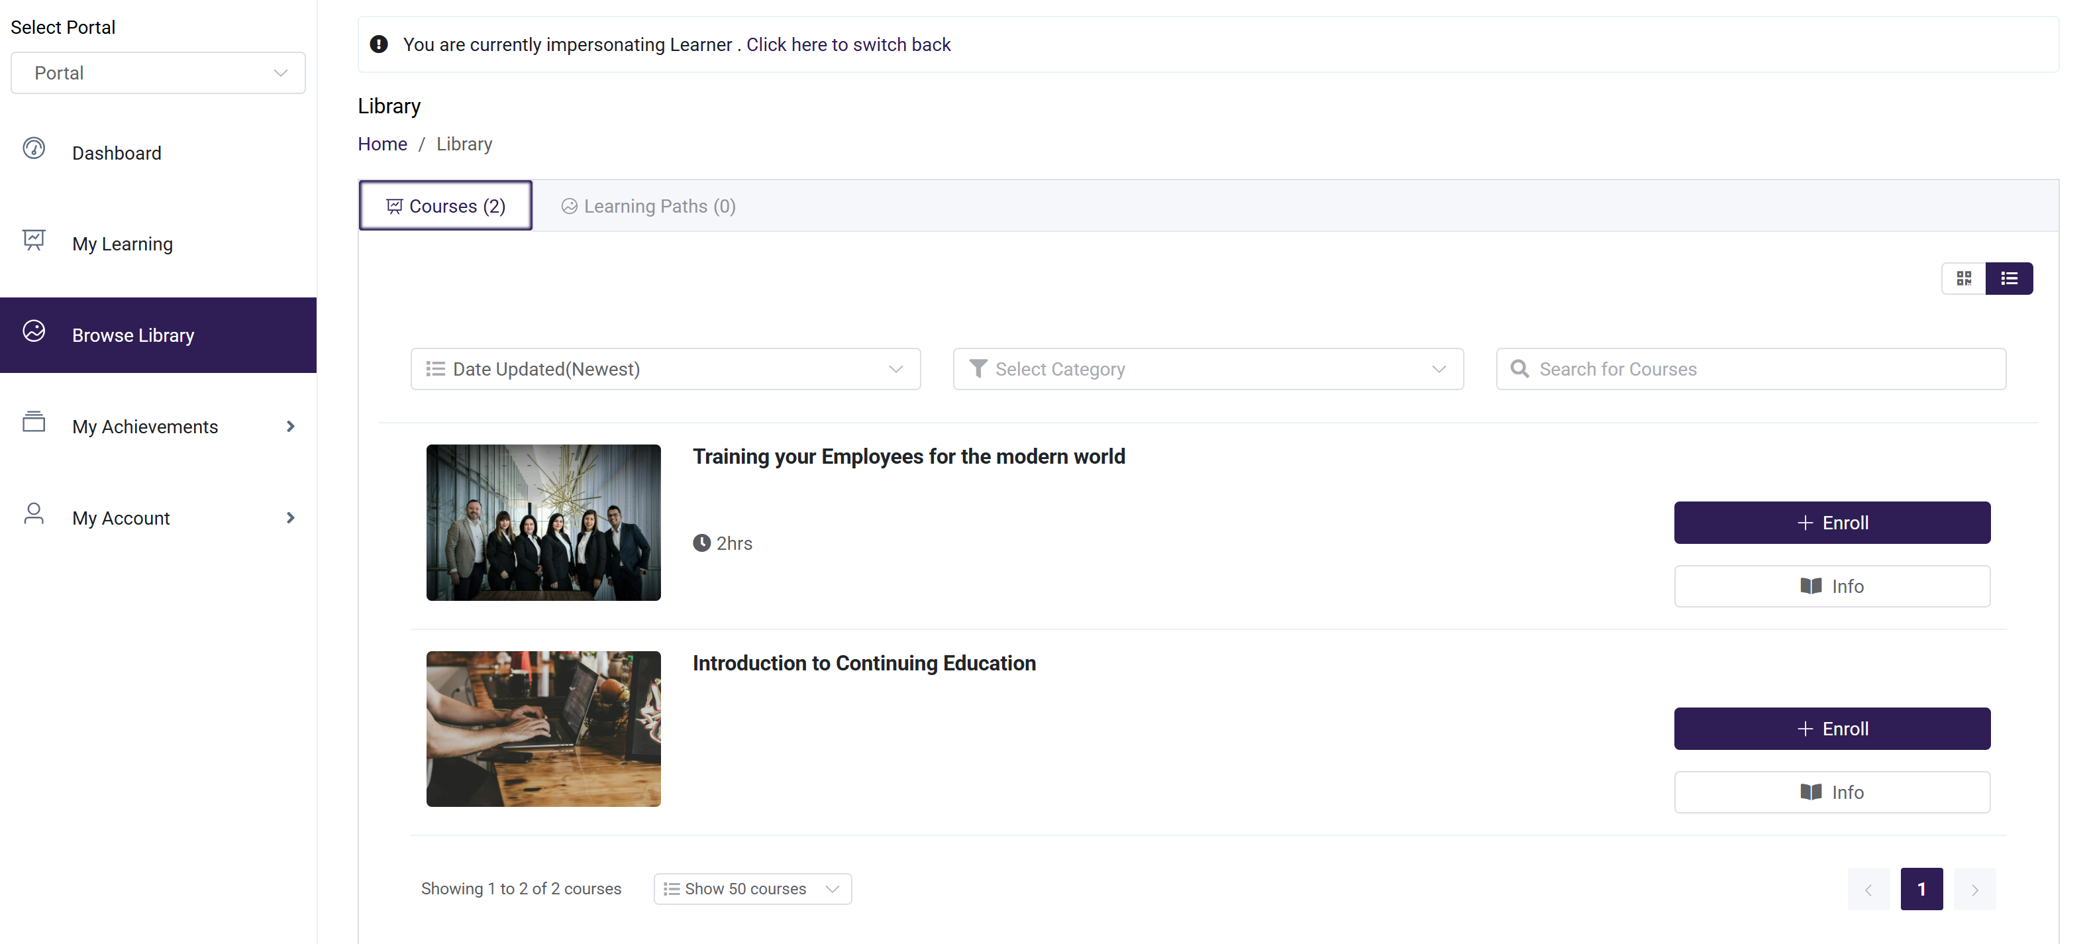The width and height of the screenshot is (2089, 944).
Task: Click the My Learning presentation board icon
Action: (33, 240)
